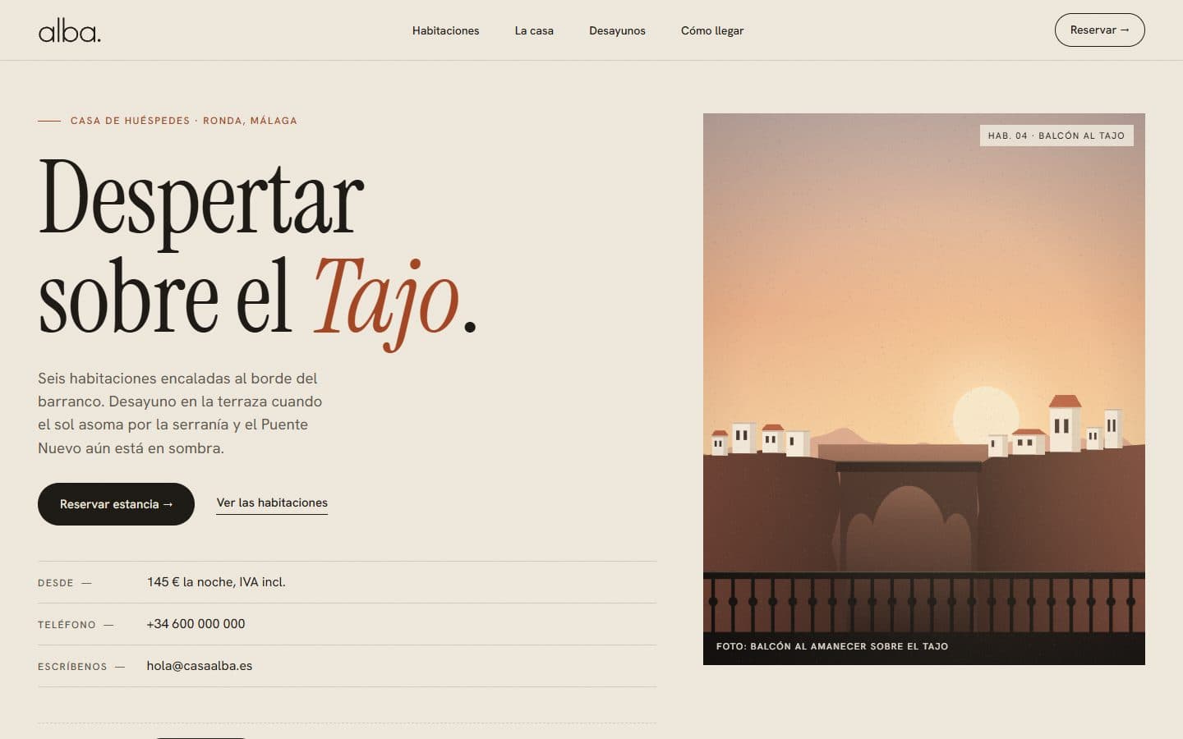Open the Desayunos nav link

coord(617,30)
